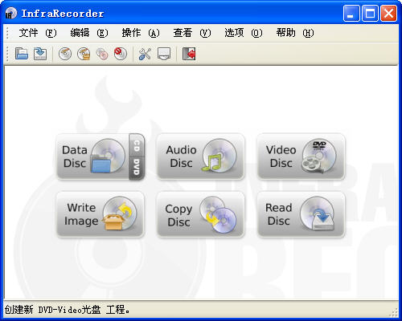Image resolution: width=402 pixels, height=321 pixels.
Task: Click the burn compilation disc toolbar icon
Action: tap(65, 54)
